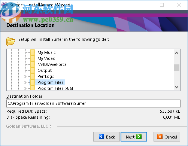The height and width of the screenshot is (146, 188).
Task: Select the PerfLogs folder
Action: click(46, 76)
